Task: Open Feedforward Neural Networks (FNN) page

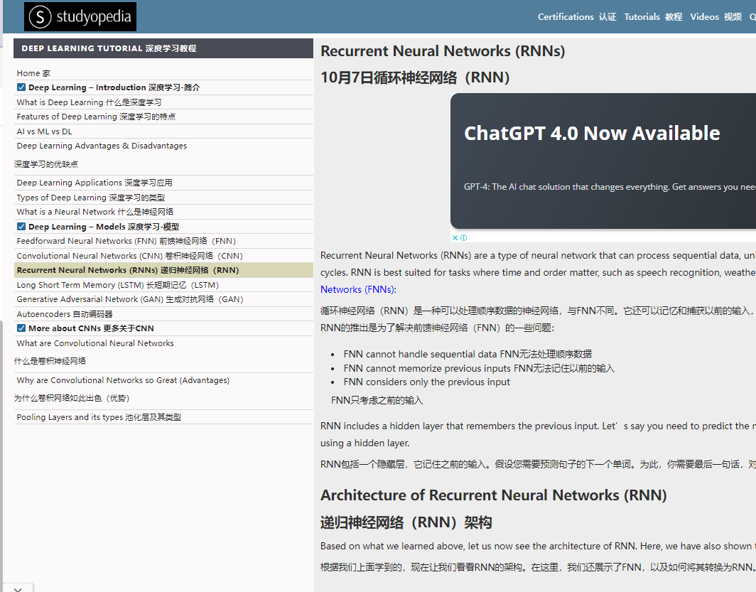Action: [x=126, y=241]
